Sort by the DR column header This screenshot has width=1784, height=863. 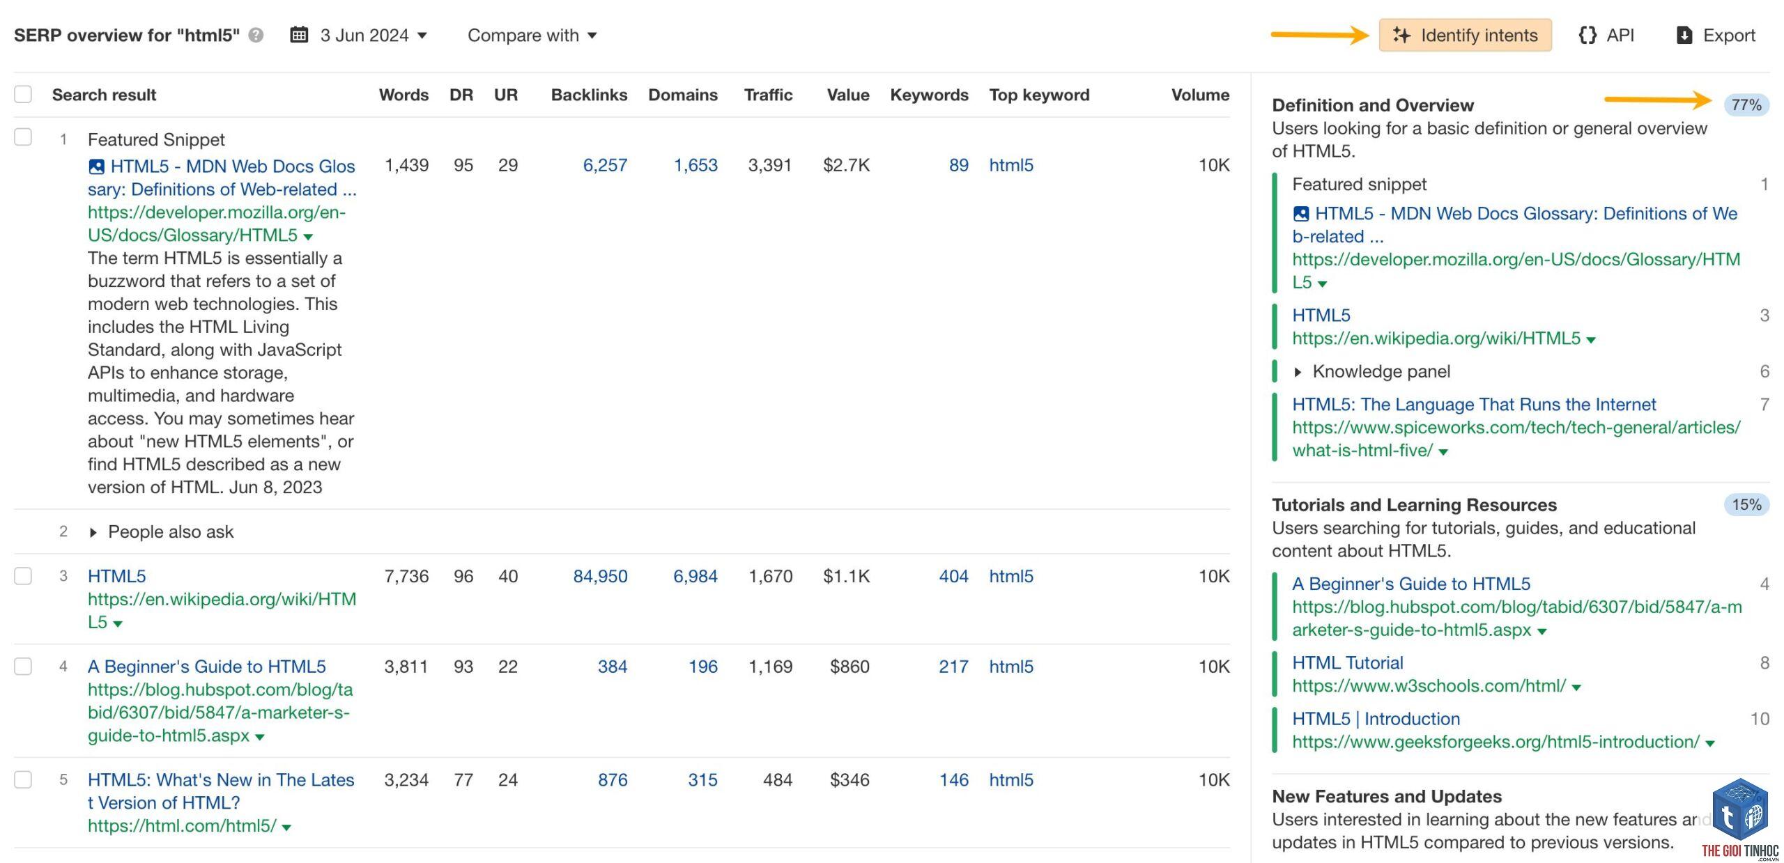click(461, 95)
